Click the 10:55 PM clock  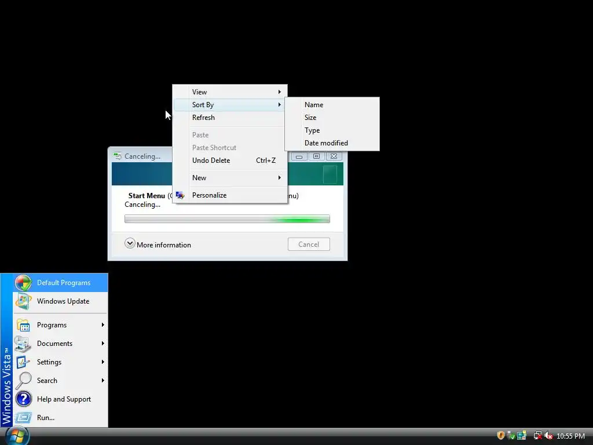click(x=570, y=436)
